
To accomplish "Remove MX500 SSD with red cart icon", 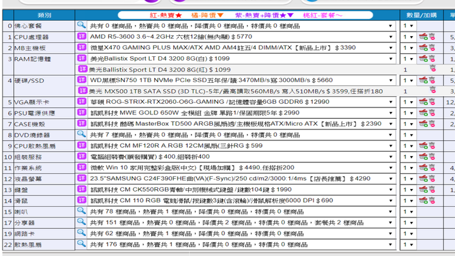I will [433, 90].
